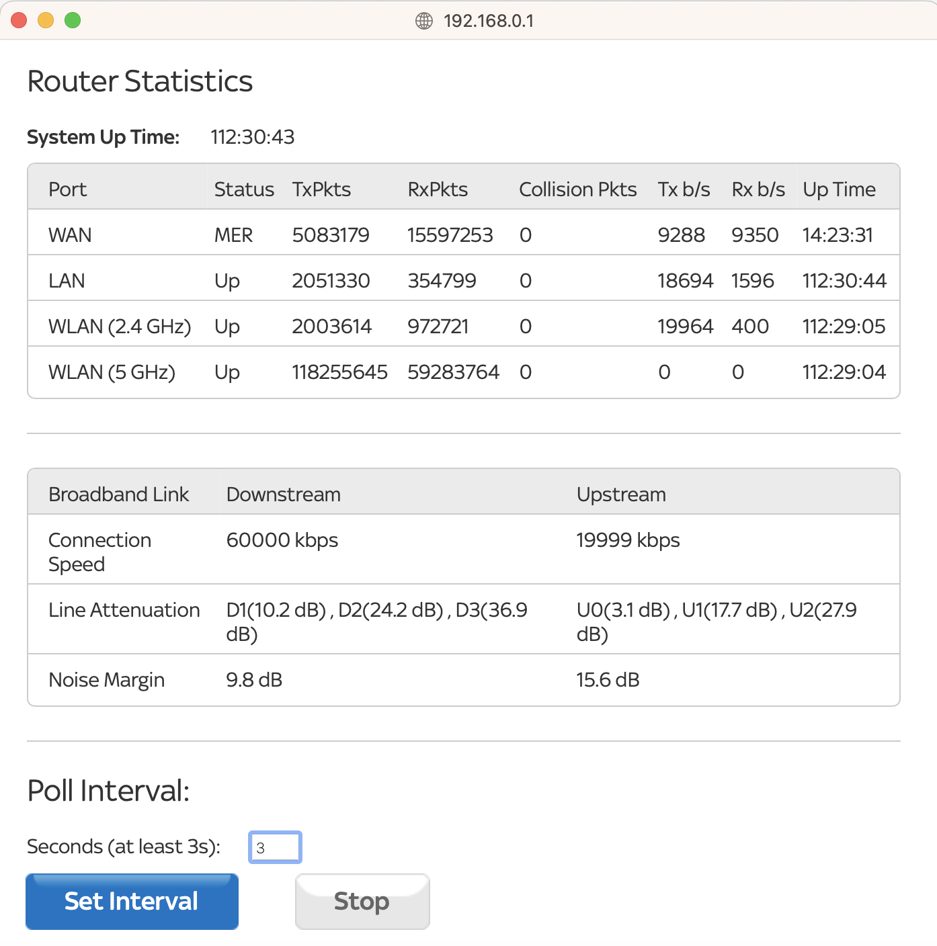This screenshot has width=937, height=946.
Task: Click the TxPkts column header
Action: click(321, 189)
